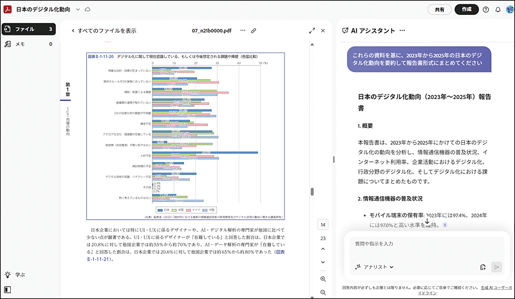Go back via すべてのファイルを表示
Image resolution: width=515 pixels, height=299 pixels.
click(103, 30)
